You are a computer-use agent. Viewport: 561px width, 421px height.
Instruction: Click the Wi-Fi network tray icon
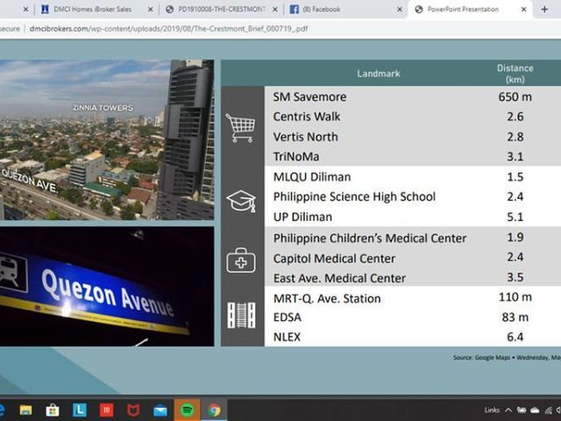[548, 410]
